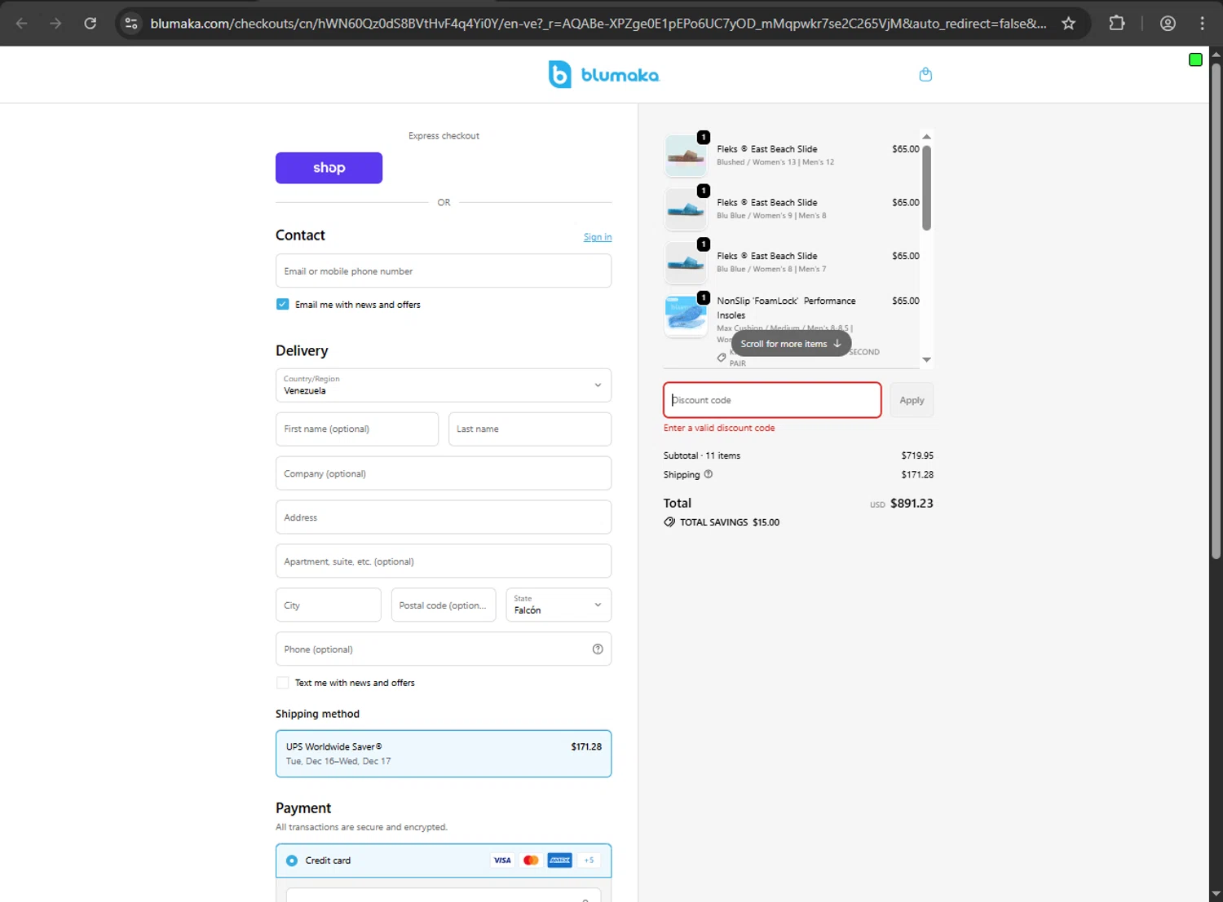The image size is (1223, 902).
Task: Click the order list scroll-up arrow
Action: 926,136
